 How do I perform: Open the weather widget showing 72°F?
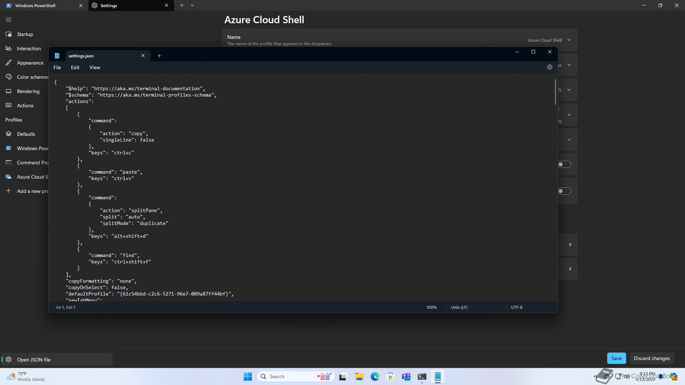click(26, 376)
